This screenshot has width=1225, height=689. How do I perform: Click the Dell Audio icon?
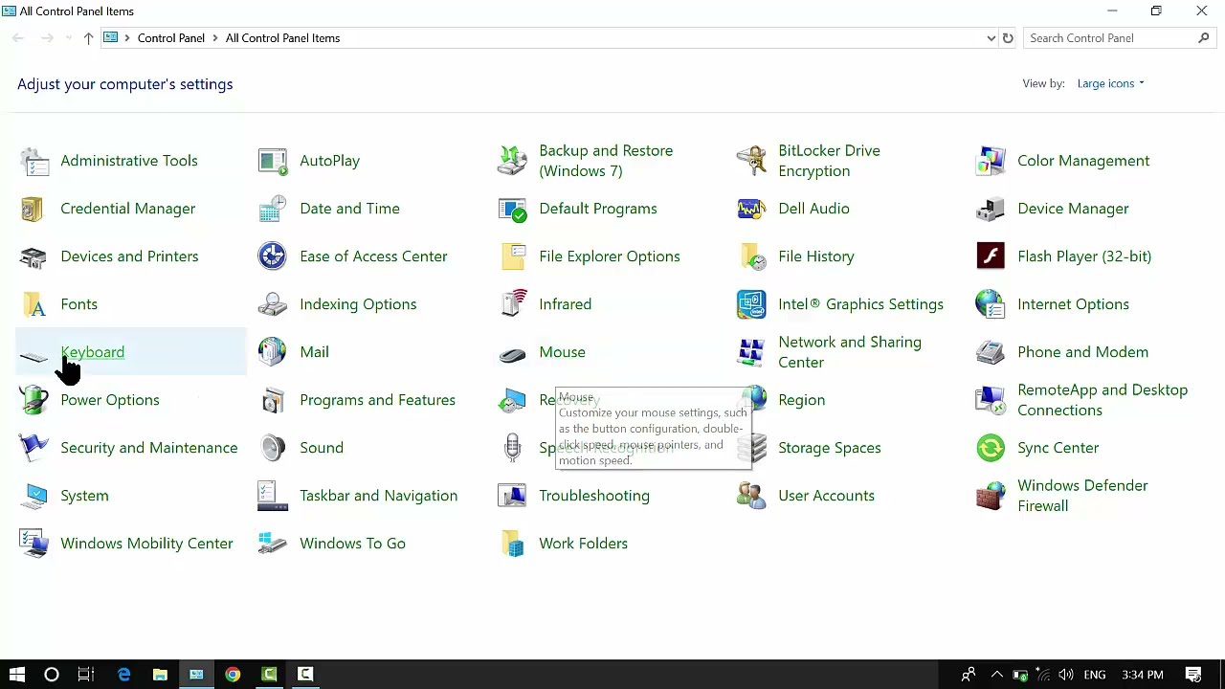tap(751, 209)
